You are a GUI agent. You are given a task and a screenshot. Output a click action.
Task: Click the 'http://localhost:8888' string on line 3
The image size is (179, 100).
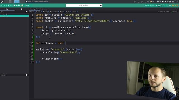[x=91, y=21]
